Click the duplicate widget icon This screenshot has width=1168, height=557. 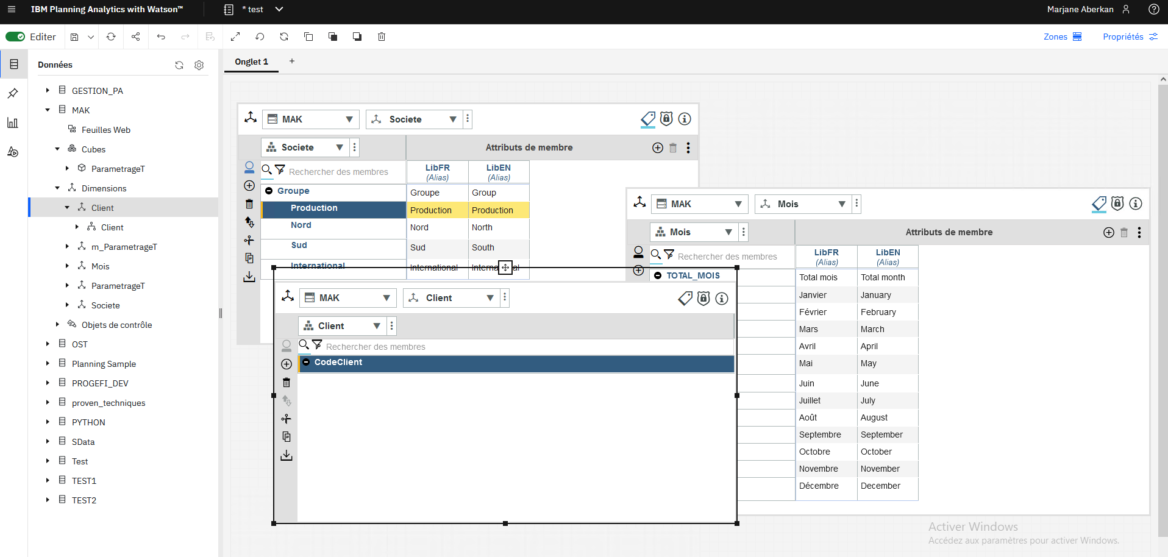tap(308, 37)
